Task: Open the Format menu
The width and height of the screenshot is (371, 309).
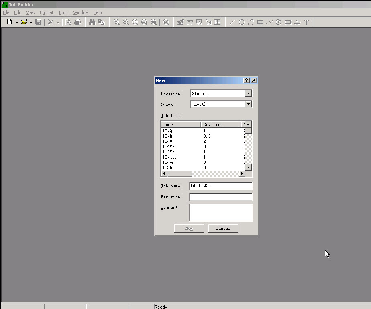Action: point(47,12)
